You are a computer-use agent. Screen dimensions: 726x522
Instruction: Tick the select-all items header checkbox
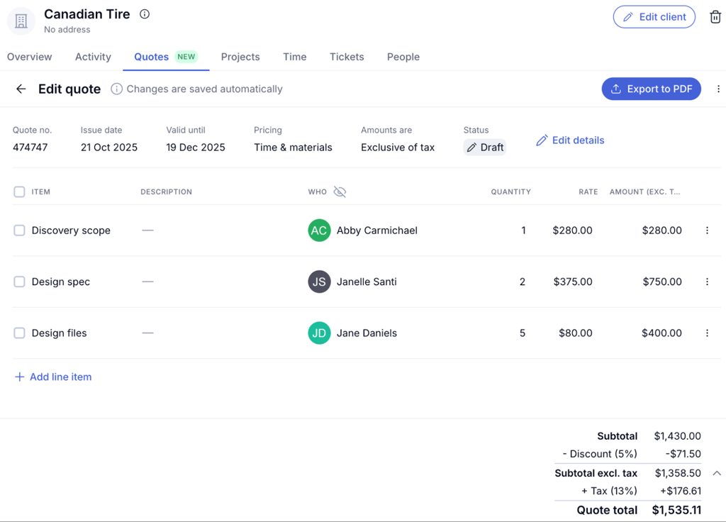[x=19, y=191]
